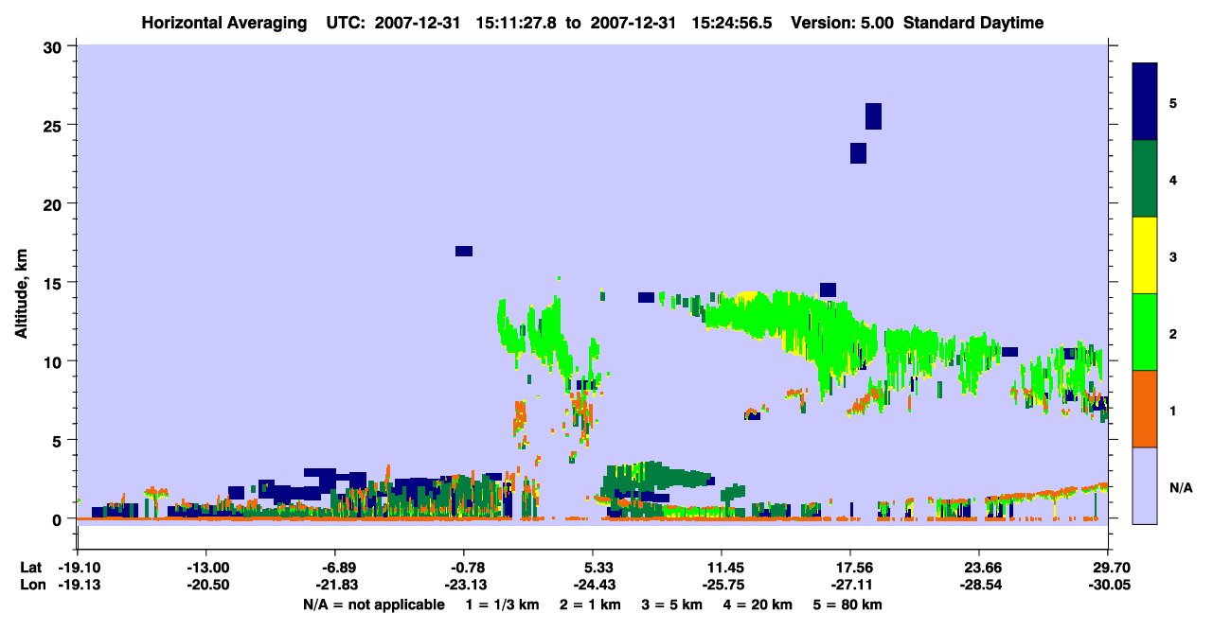Click the y-axis tick label 15

[55, 283]
